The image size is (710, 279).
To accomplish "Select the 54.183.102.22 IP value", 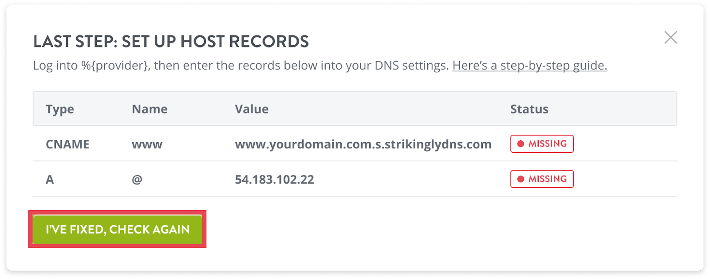I will (274, 179).
